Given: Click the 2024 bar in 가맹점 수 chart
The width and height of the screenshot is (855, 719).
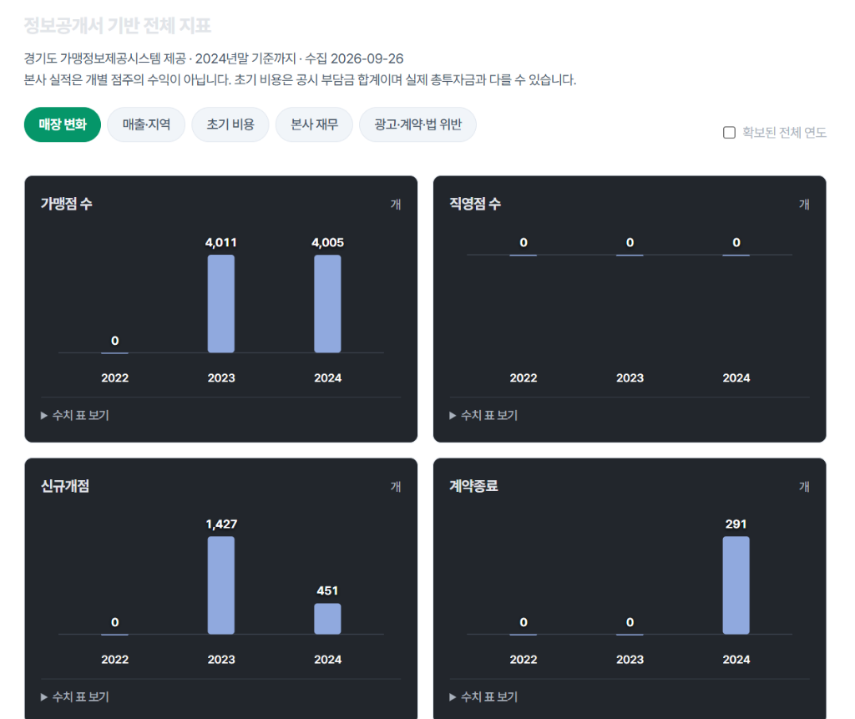Looking at the screenshot, I should point(327,304).
